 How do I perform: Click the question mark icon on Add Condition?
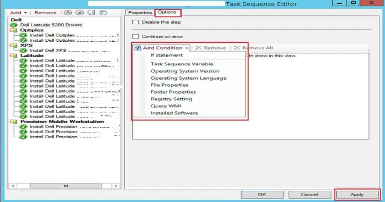tap(138, 48)
